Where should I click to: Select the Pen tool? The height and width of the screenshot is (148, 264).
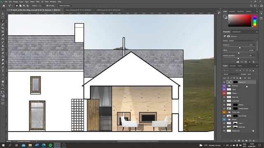[x=3, y=67]
